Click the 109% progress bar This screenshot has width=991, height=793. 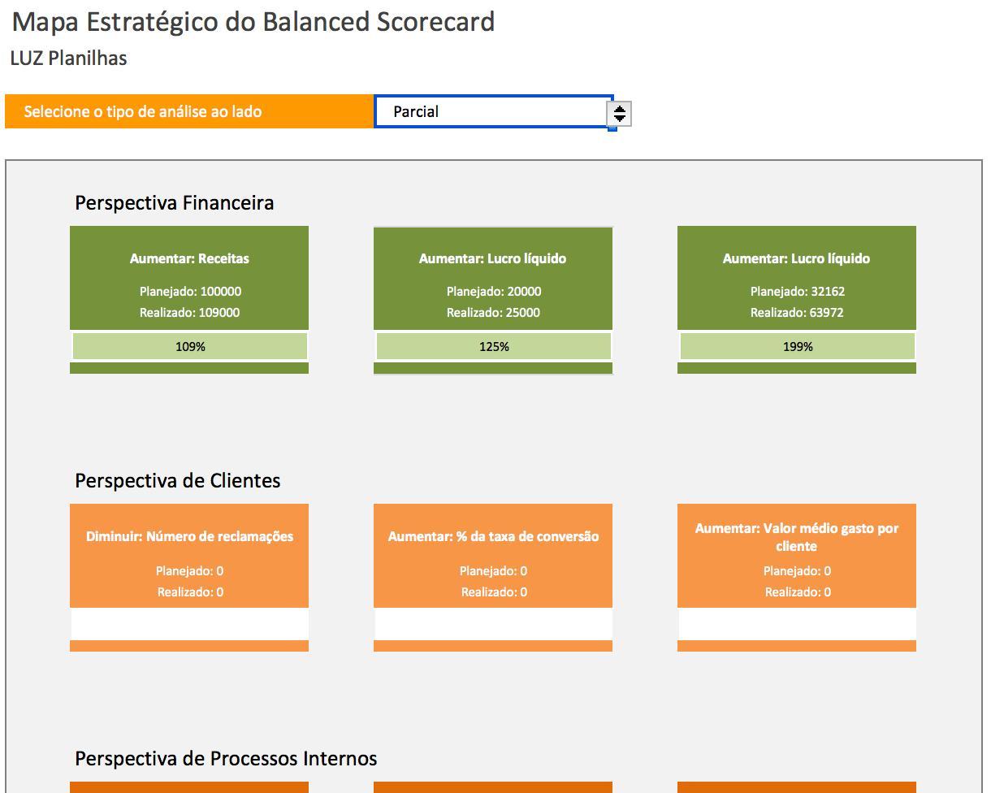[x=190, y=346]
